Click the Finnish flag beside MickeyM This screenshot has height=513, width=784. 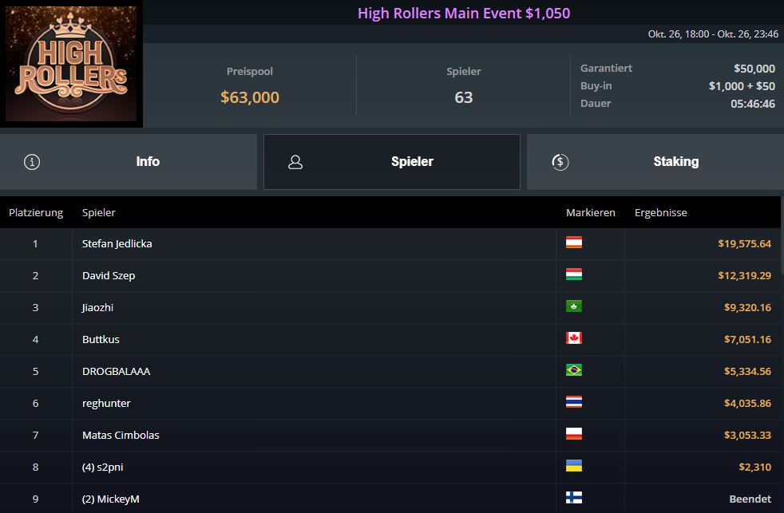pos(573,498)
